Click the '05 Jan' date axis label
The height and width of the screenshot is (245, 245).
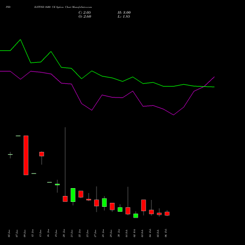coord(9,233)
